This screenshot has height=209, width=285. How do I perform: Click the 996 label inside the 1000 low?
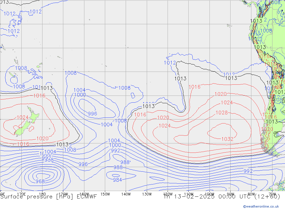click(93, 114)
